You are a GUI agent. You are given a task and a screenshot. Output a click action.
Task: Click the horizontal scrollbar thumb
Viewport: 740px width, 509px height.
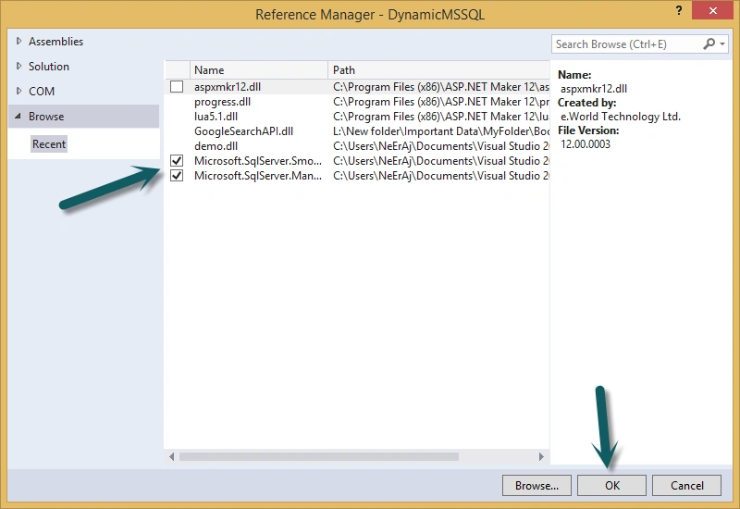coord(319,456)
